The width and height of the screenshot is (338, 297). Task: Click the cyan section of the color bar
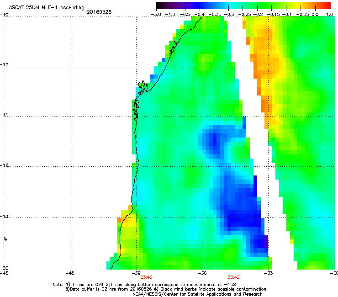click(x=232, y=5)
